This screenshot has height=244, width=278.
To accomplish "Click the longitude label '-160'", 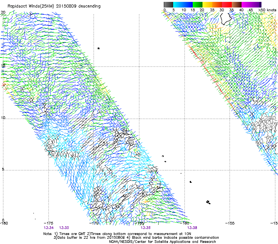I will click(184, 223).
